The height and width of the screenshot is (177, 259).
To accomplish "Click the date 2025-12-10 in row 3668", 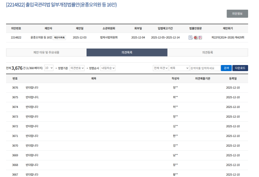I will click(233, 165).
